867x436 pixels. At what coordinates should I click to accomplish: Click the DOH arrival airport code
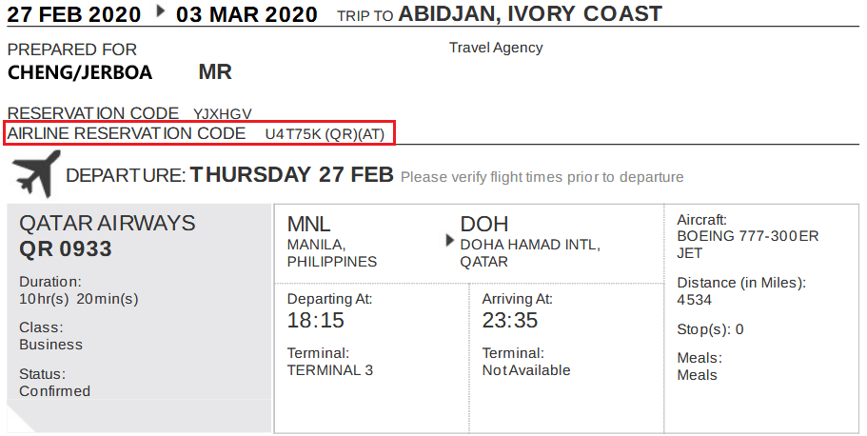click(x=483, y=224)
